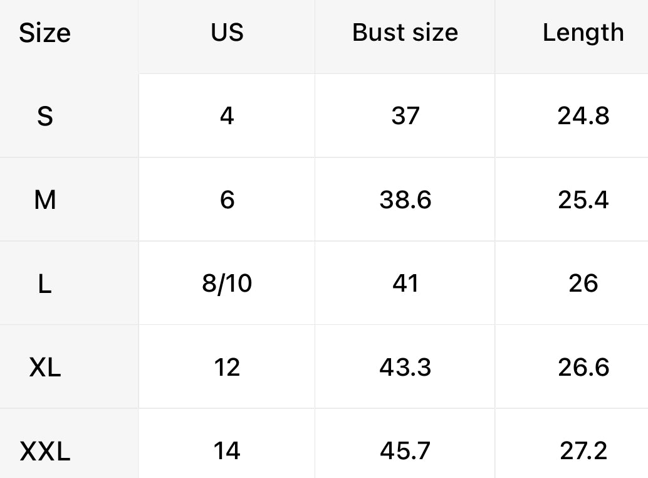Select the XXL size row label
Image resolution: width=648 pixels, height=478 pixels.
[x=44, y=451]
